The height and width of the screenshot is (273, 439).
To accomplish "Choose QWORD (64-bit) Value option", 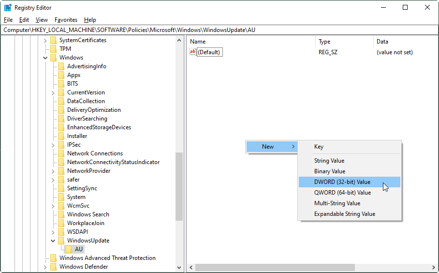I will click(350, 193).
